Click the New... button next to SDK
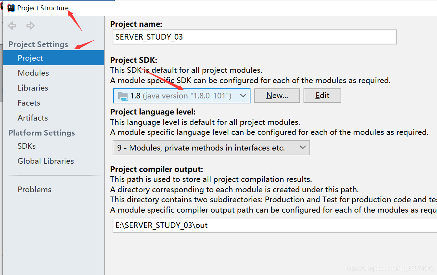 point(277,95)
